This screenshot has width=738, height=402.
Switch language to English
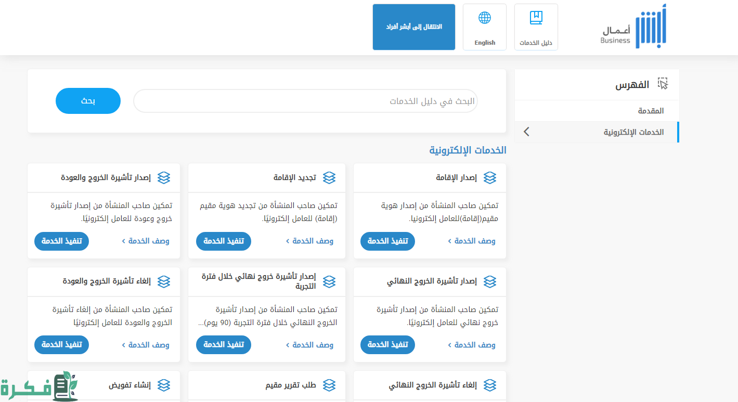[x=485, y=27]
